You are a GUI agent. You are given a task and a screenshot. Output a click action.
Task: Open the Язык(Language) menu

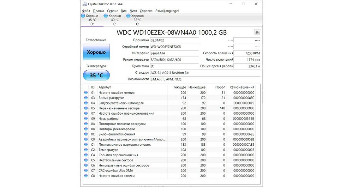(x=167, y=11)
